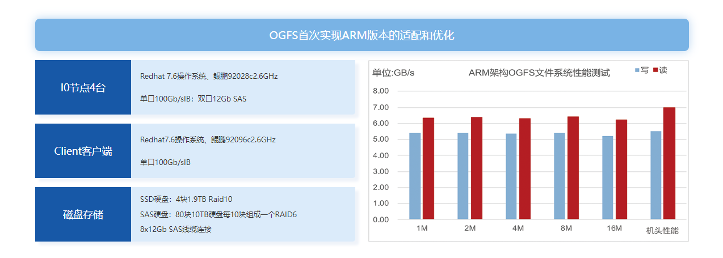
Task: Click the blue write bar for 8M
Action: pos(560,176)
